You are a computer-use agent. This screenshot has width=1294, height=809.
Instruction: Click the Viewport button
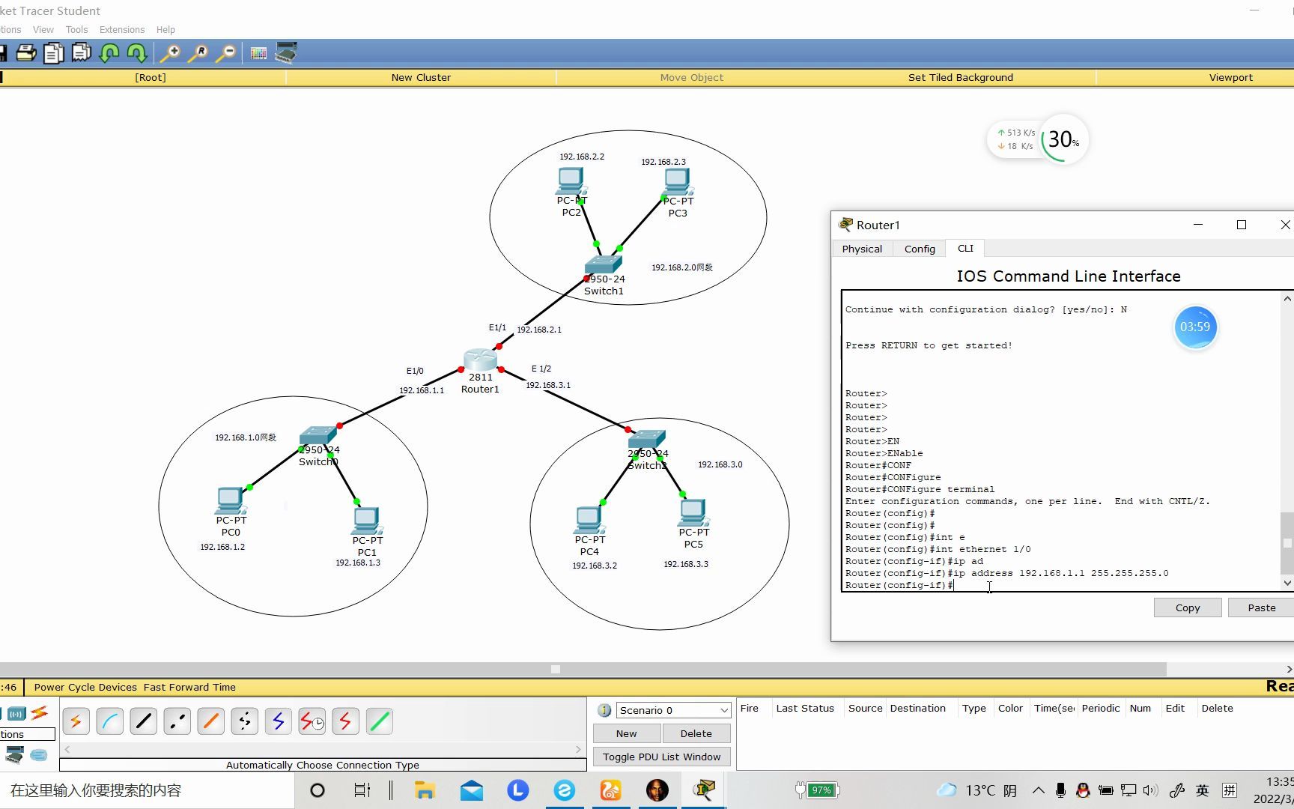coord(1231,77)
